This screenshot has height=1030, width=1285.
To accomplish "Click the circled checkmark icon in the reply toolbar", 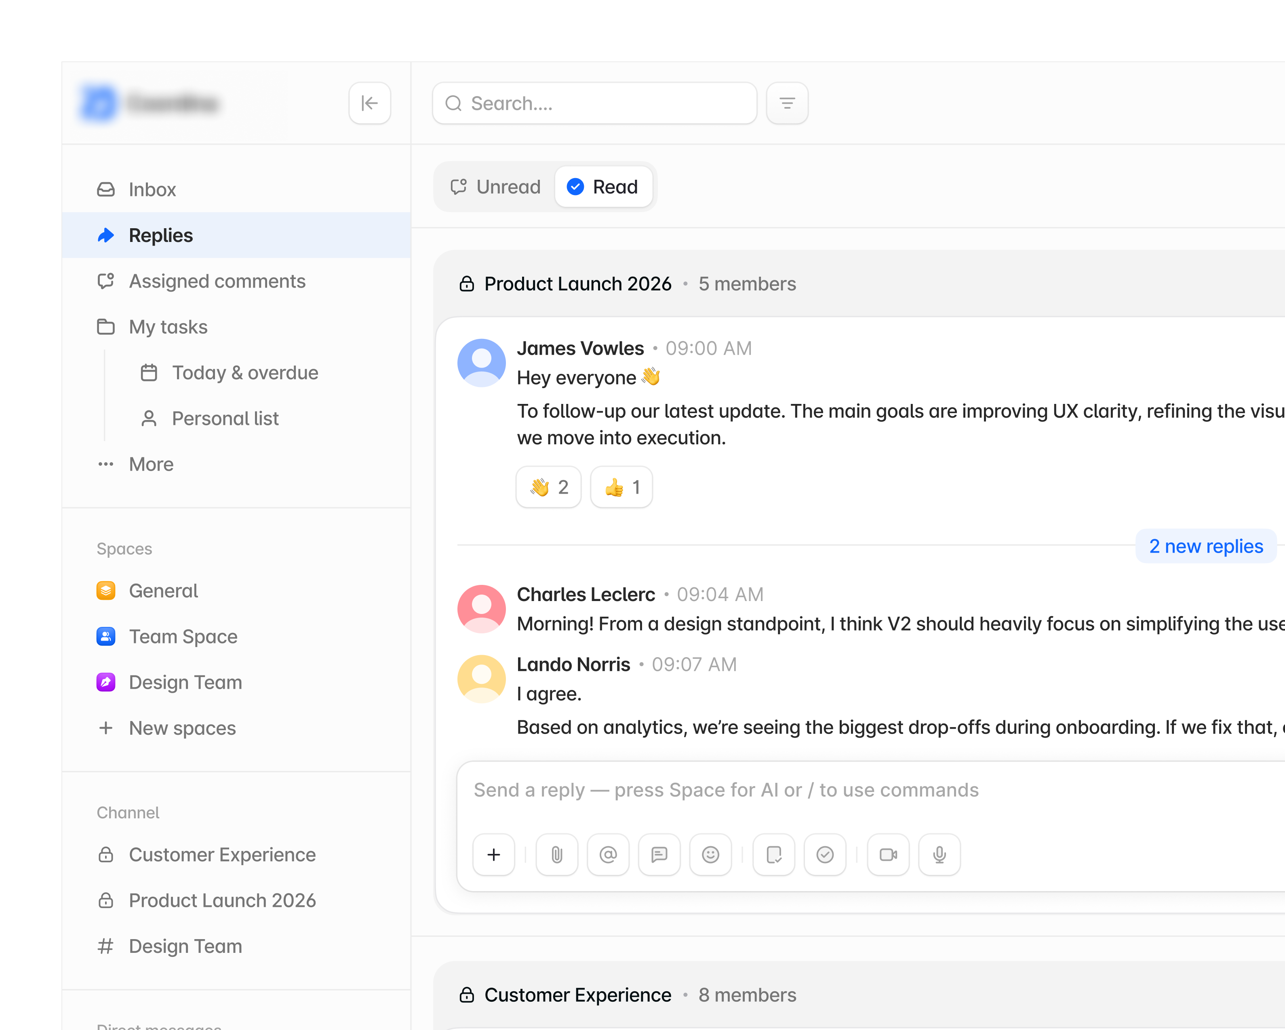I will tap(825, 855).
